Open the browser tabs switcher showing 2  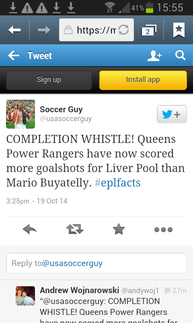pos(149,30)
